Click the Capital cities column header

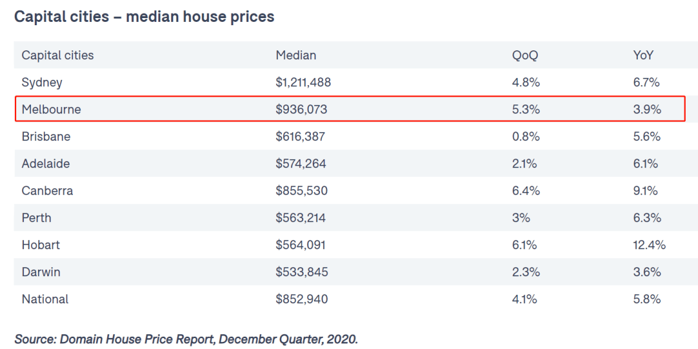[x=58, y=55]
